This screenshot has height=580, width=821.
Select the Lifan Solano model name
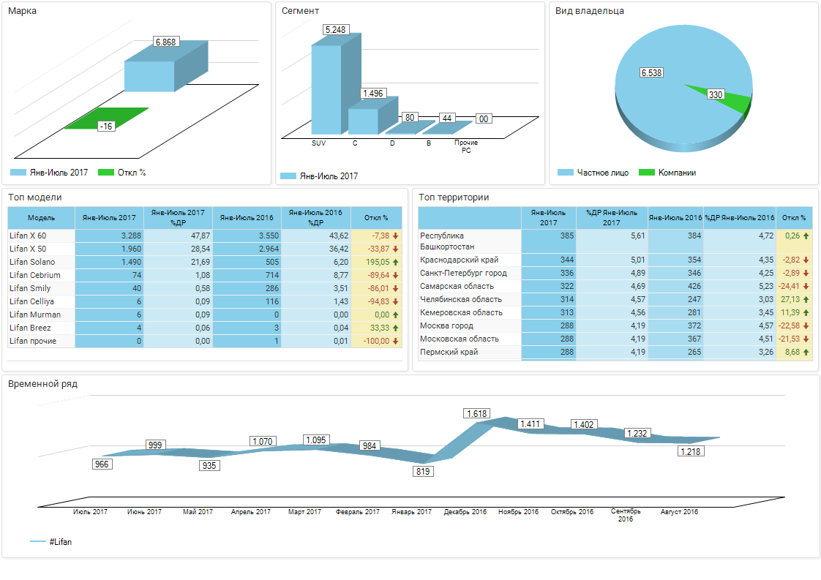32,263
